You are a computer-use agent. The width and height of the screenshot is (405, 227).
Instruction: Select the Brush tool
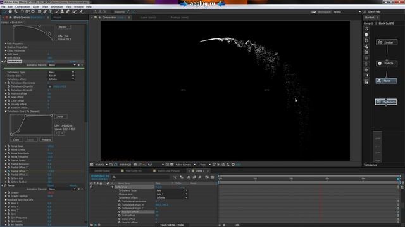click(x=57, y=11)
